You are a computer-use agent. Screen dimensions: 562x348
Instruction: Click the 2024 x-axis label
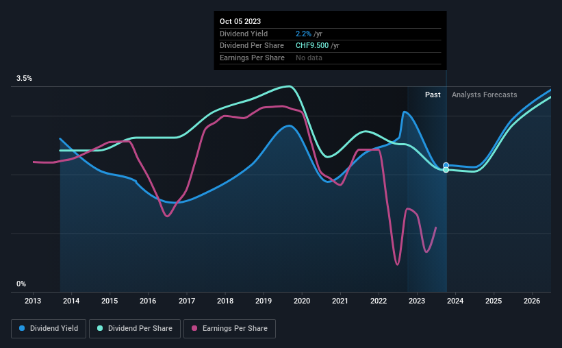point(455,301)
